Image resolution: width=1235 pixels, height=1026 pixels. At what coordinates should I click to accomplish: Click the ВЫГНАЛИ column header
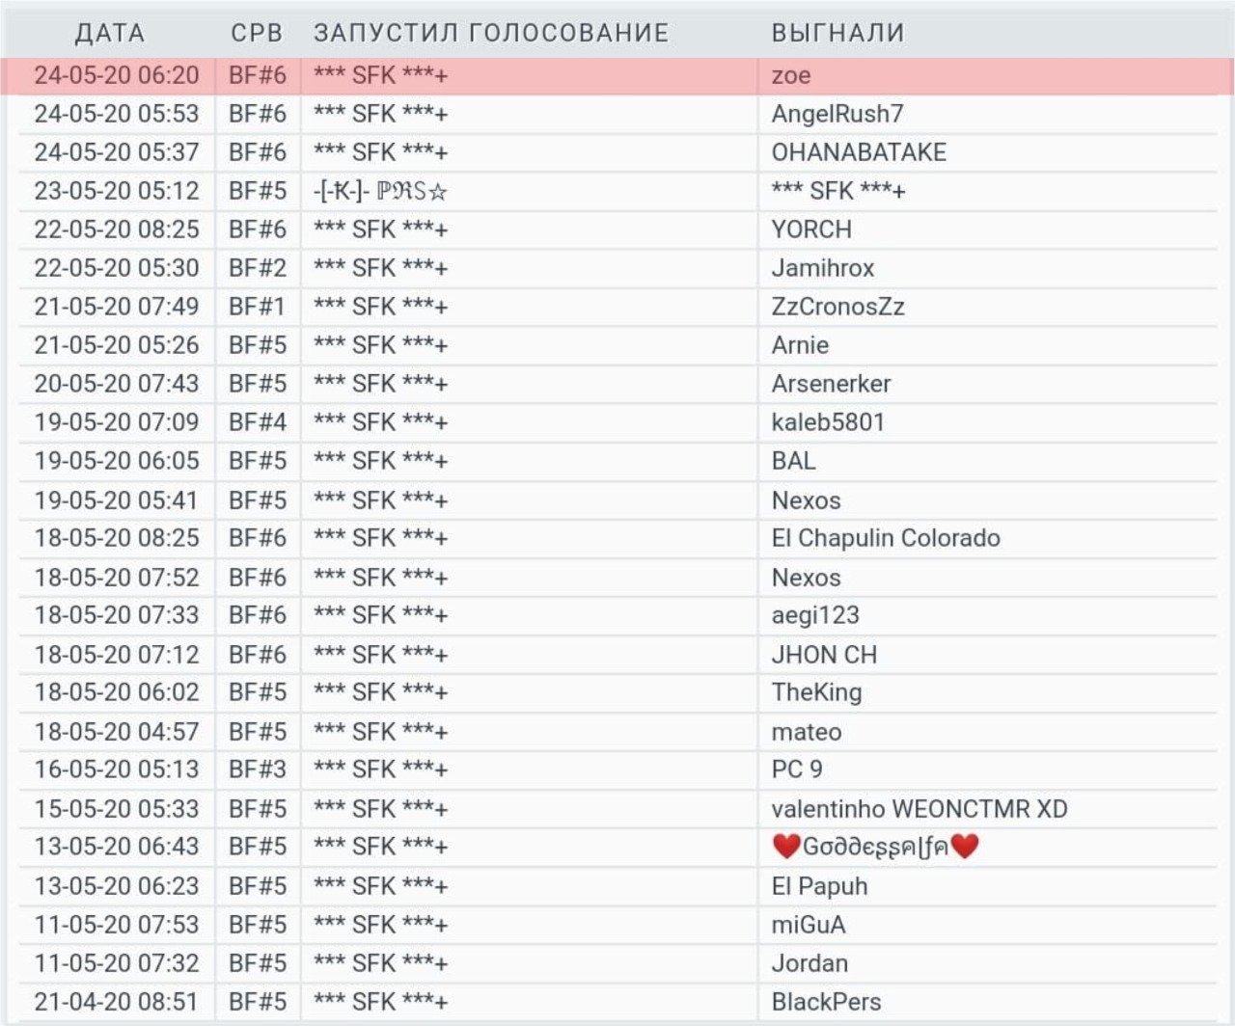click(x=837, y=33)
